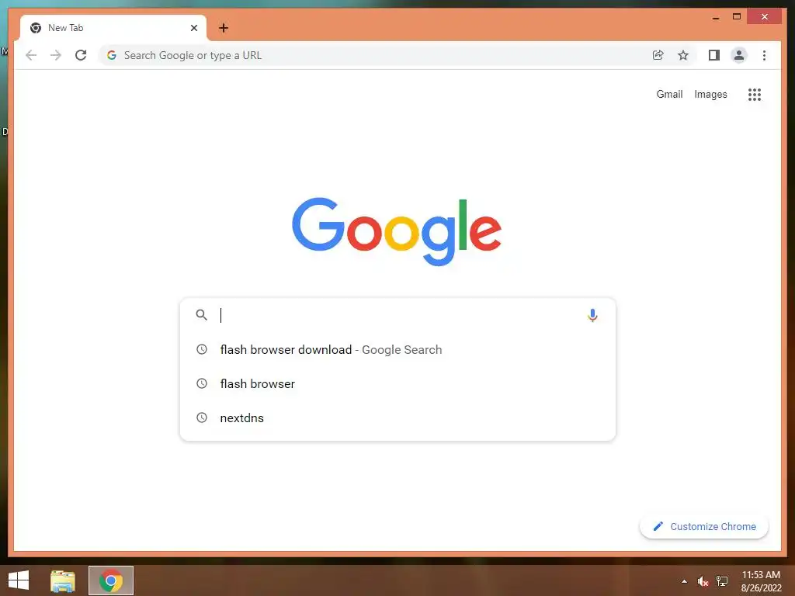The image size is (795, 596).
Task: Click the browser forward arrow
Action: (56, 55)
